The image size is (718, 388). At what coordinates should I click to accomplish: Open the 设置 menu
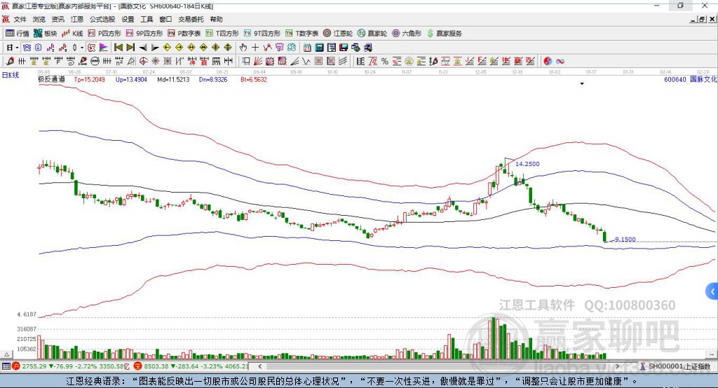pos(128,19)
